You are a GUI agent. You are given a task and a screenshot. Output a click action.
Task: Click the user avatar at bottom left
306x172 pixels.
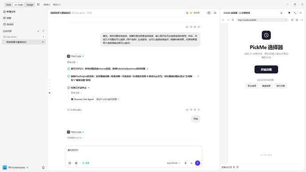point(5,168)
